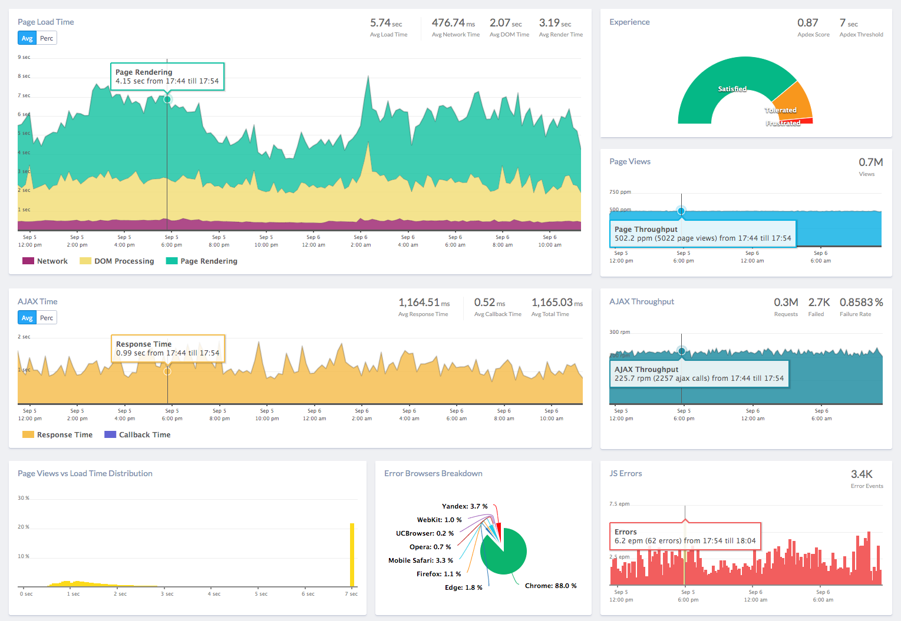Select Avg in Page Load Time panel

(x=27, y=38)
